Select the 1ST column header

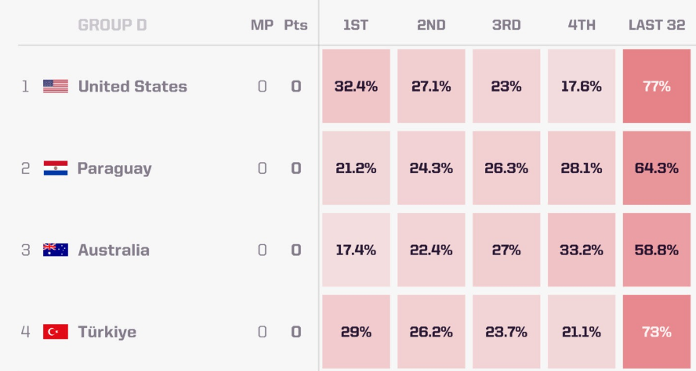click(x=356, y=25)
